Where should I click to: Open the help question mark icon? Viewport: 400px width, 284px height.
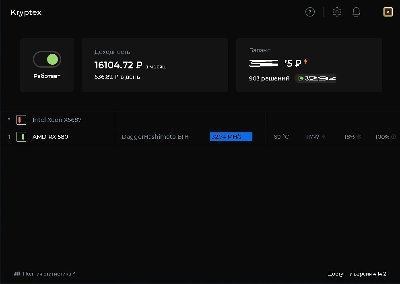tap(310, 12)
